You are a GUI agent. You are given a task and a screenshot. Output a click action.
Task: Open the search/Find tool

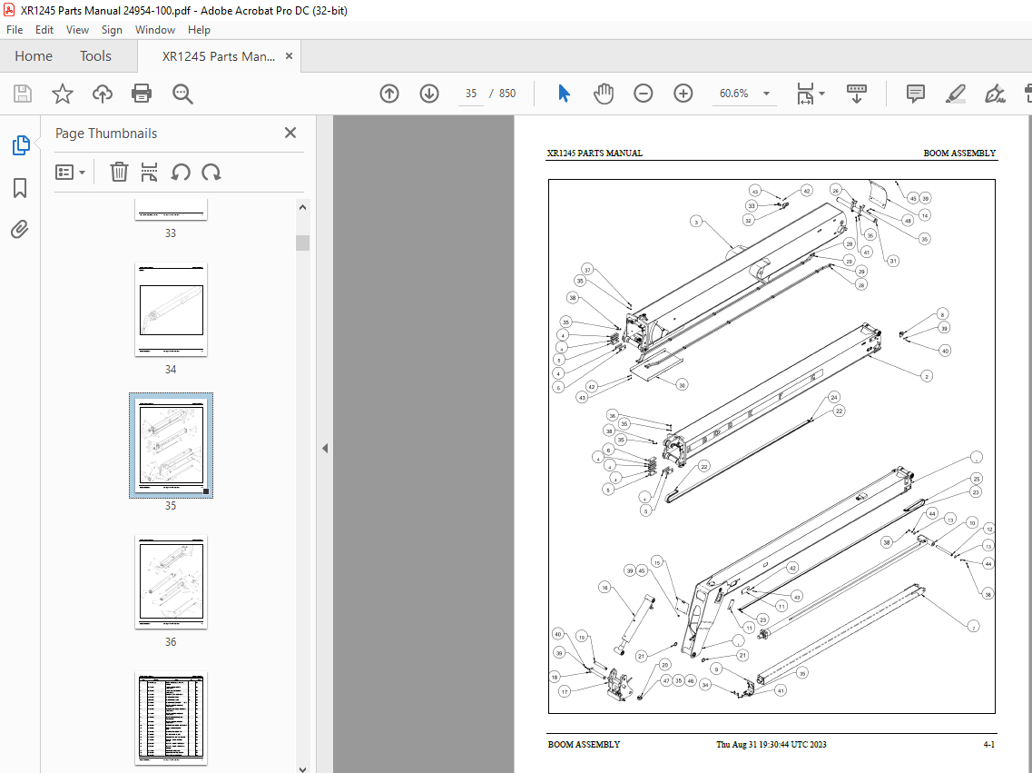point(182,93)
